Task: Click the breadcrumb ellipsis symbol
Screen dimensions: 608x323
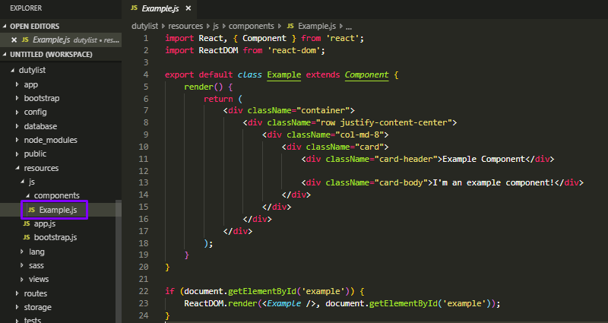Action: click(x=349, y=27)
